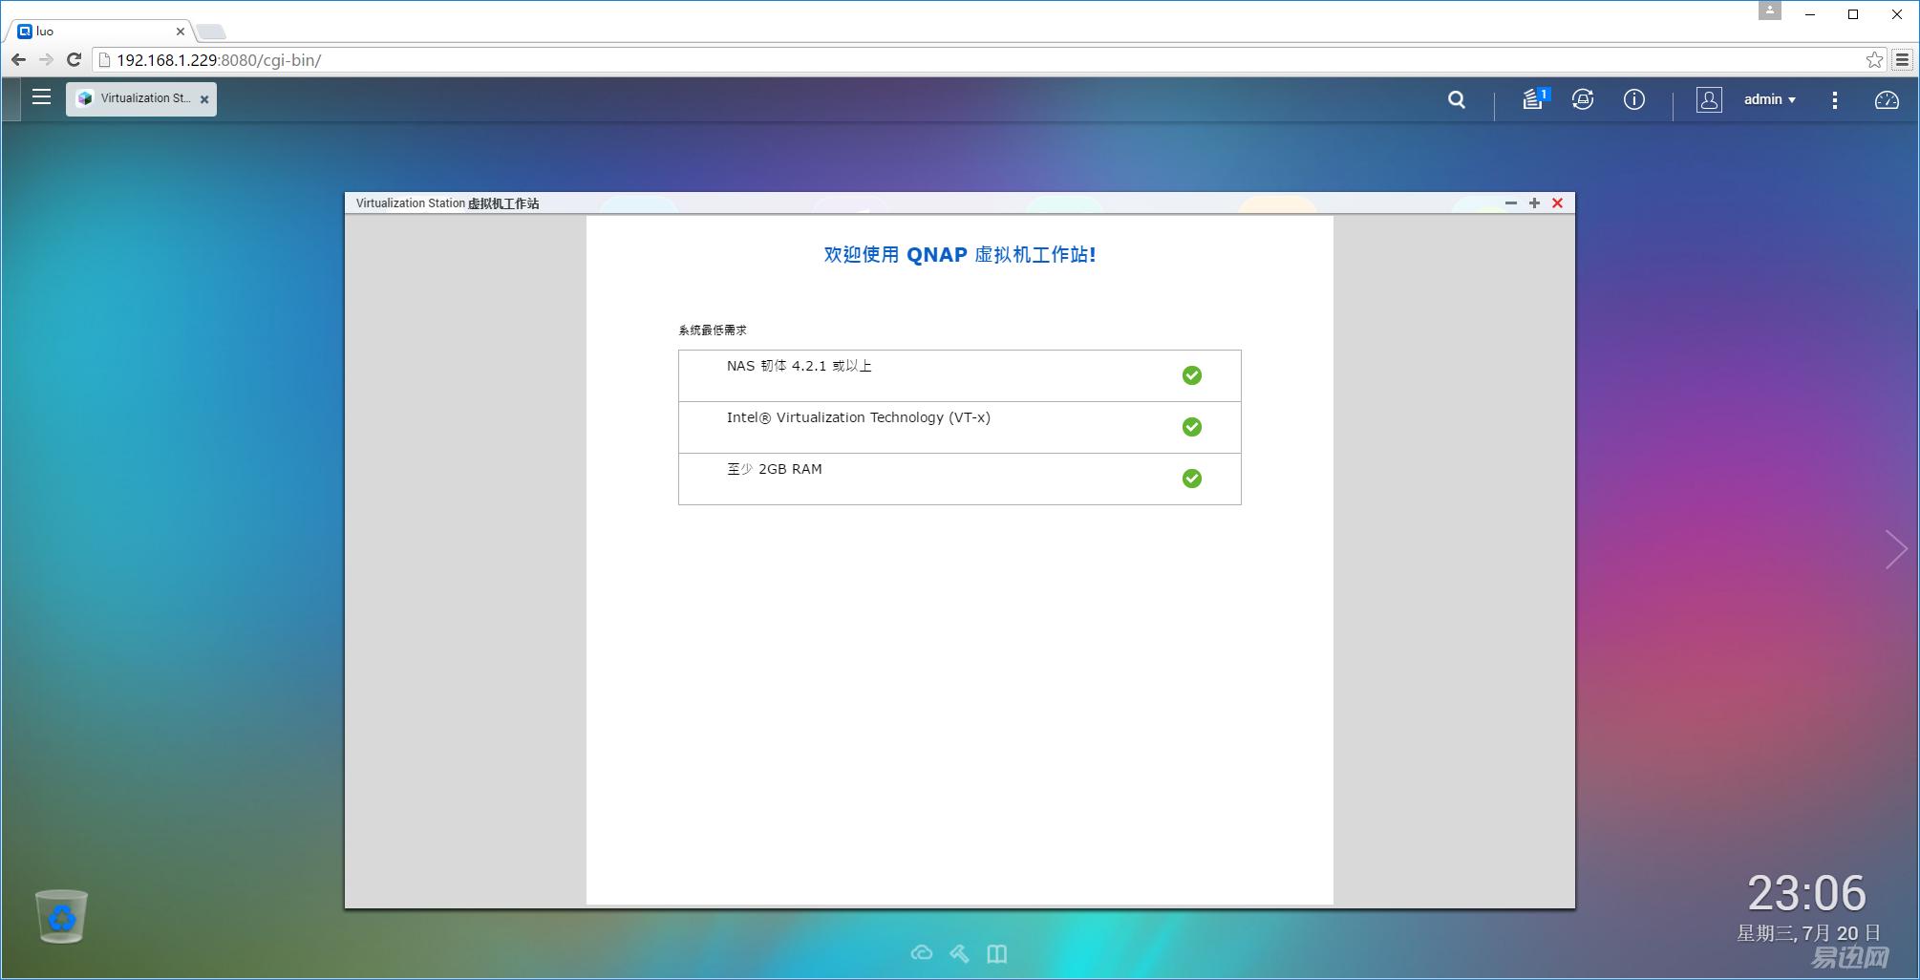Open the more options vertical dots menu
Image resolution: width=1920 pixels, height=980 pixels.
click(x=1835, y=100)
